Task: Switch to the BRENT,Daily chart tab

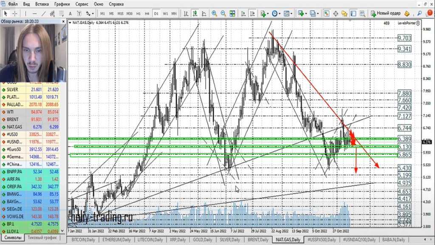Action: tap(257, 240)
